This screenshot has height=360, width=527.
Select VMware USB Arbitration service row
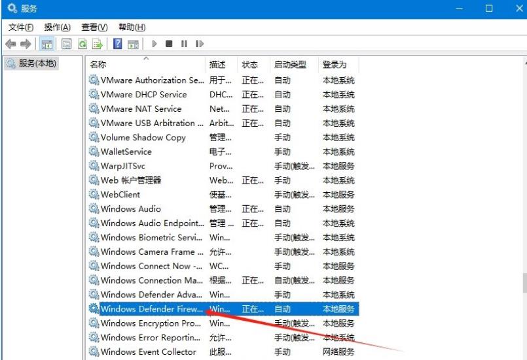coord(223,123)
